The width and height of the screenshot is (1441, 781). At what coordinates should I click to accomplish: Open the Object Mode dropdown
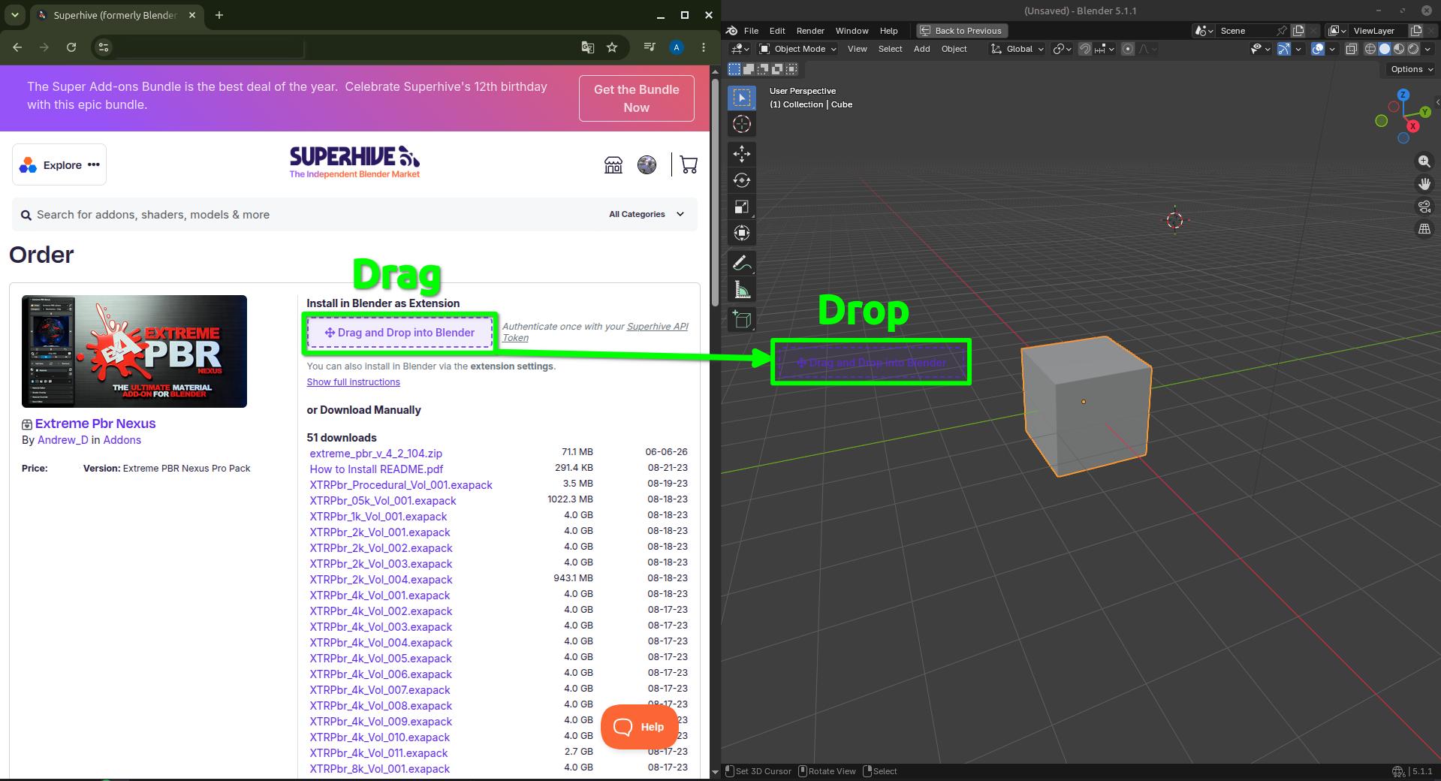click(x=797, y=49)
